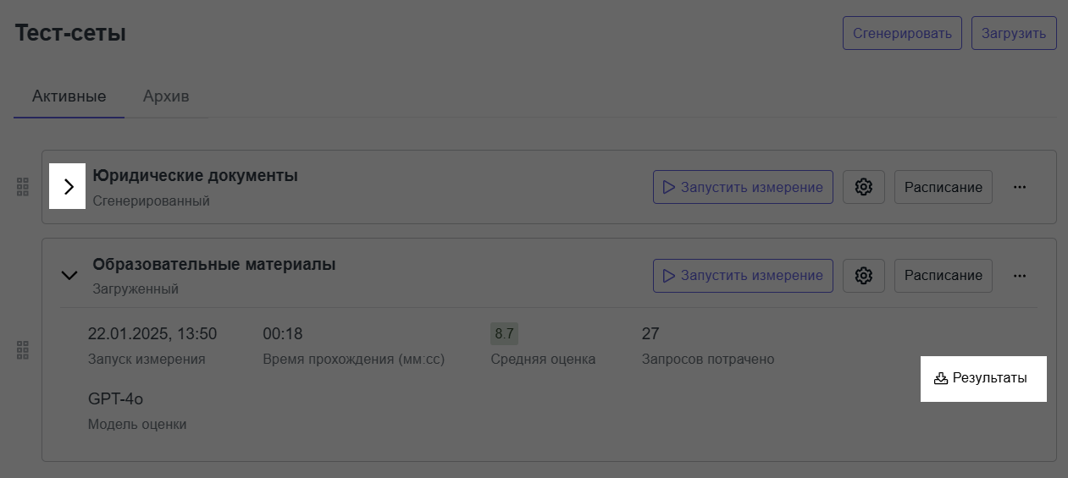Open the Архив tab
The image size is (1068, 478).
[166, 96]
